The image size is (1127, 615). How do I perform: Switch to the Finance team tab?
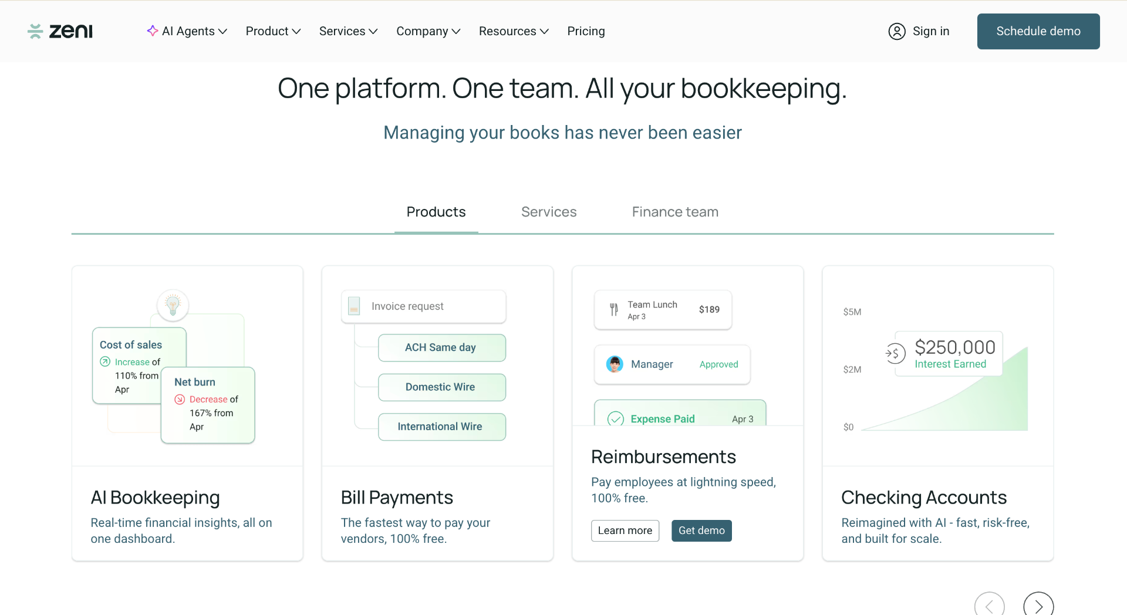(675, 212)
